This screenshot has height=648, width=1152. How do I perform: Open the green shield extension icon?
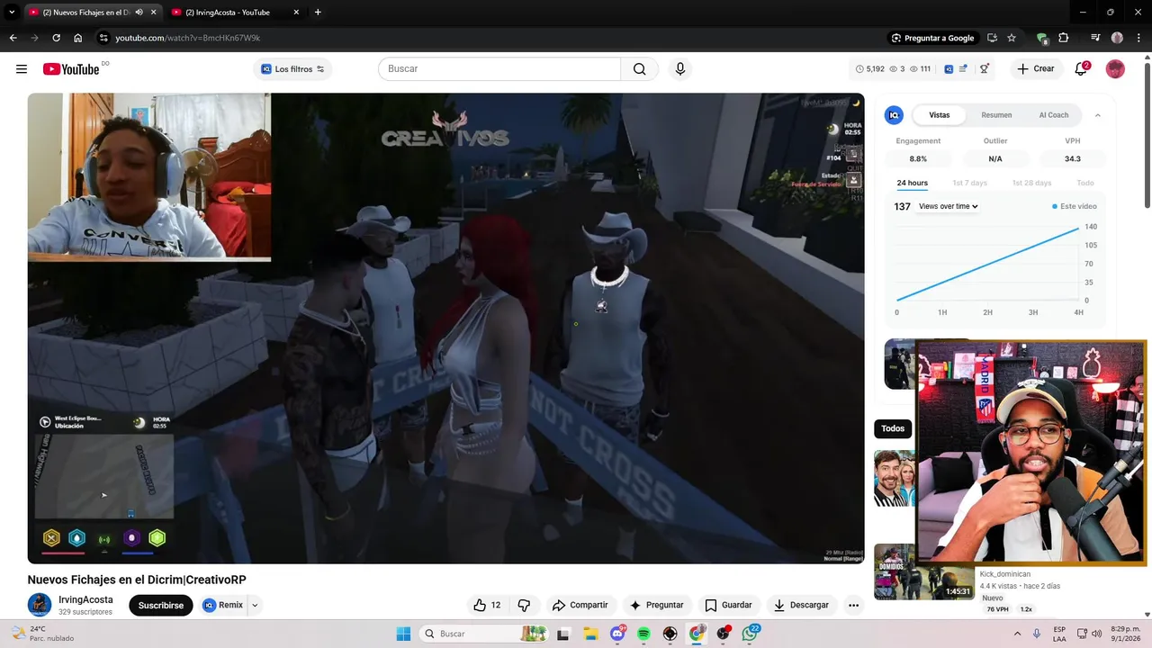[1042, 38]
